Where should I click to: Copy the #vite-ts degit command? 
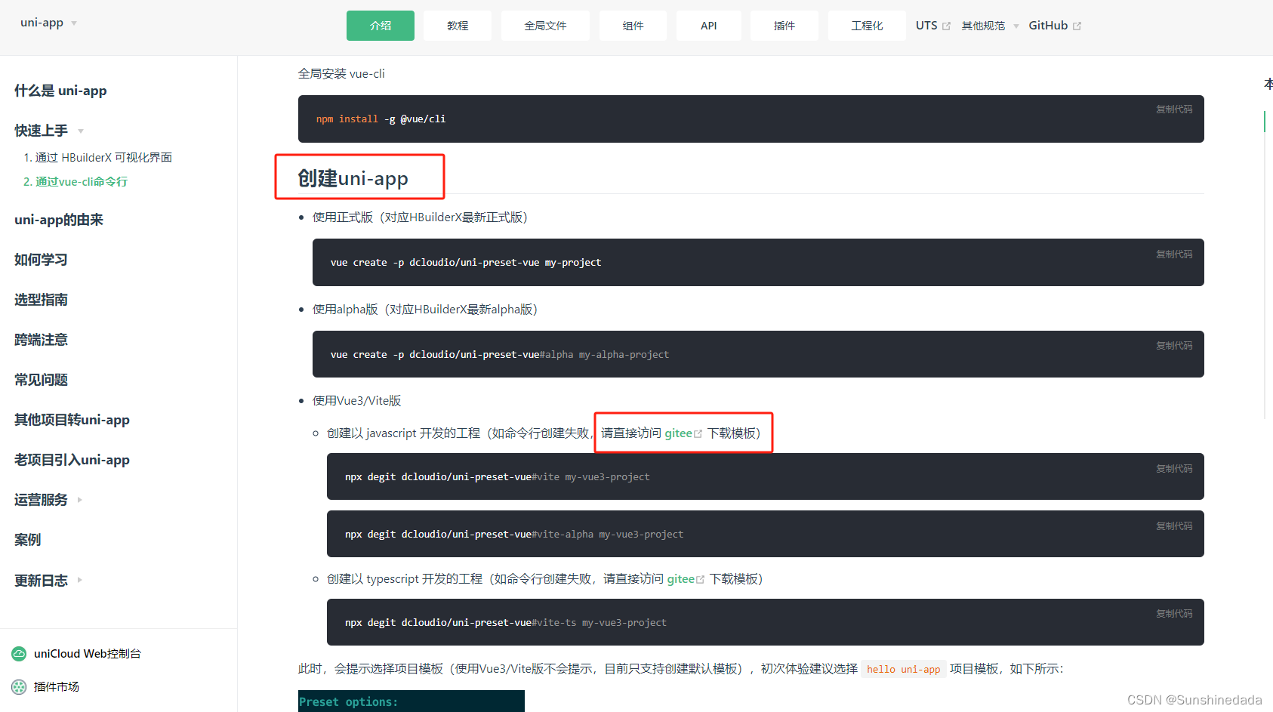pyautogui.click(x=1174, y=614)
